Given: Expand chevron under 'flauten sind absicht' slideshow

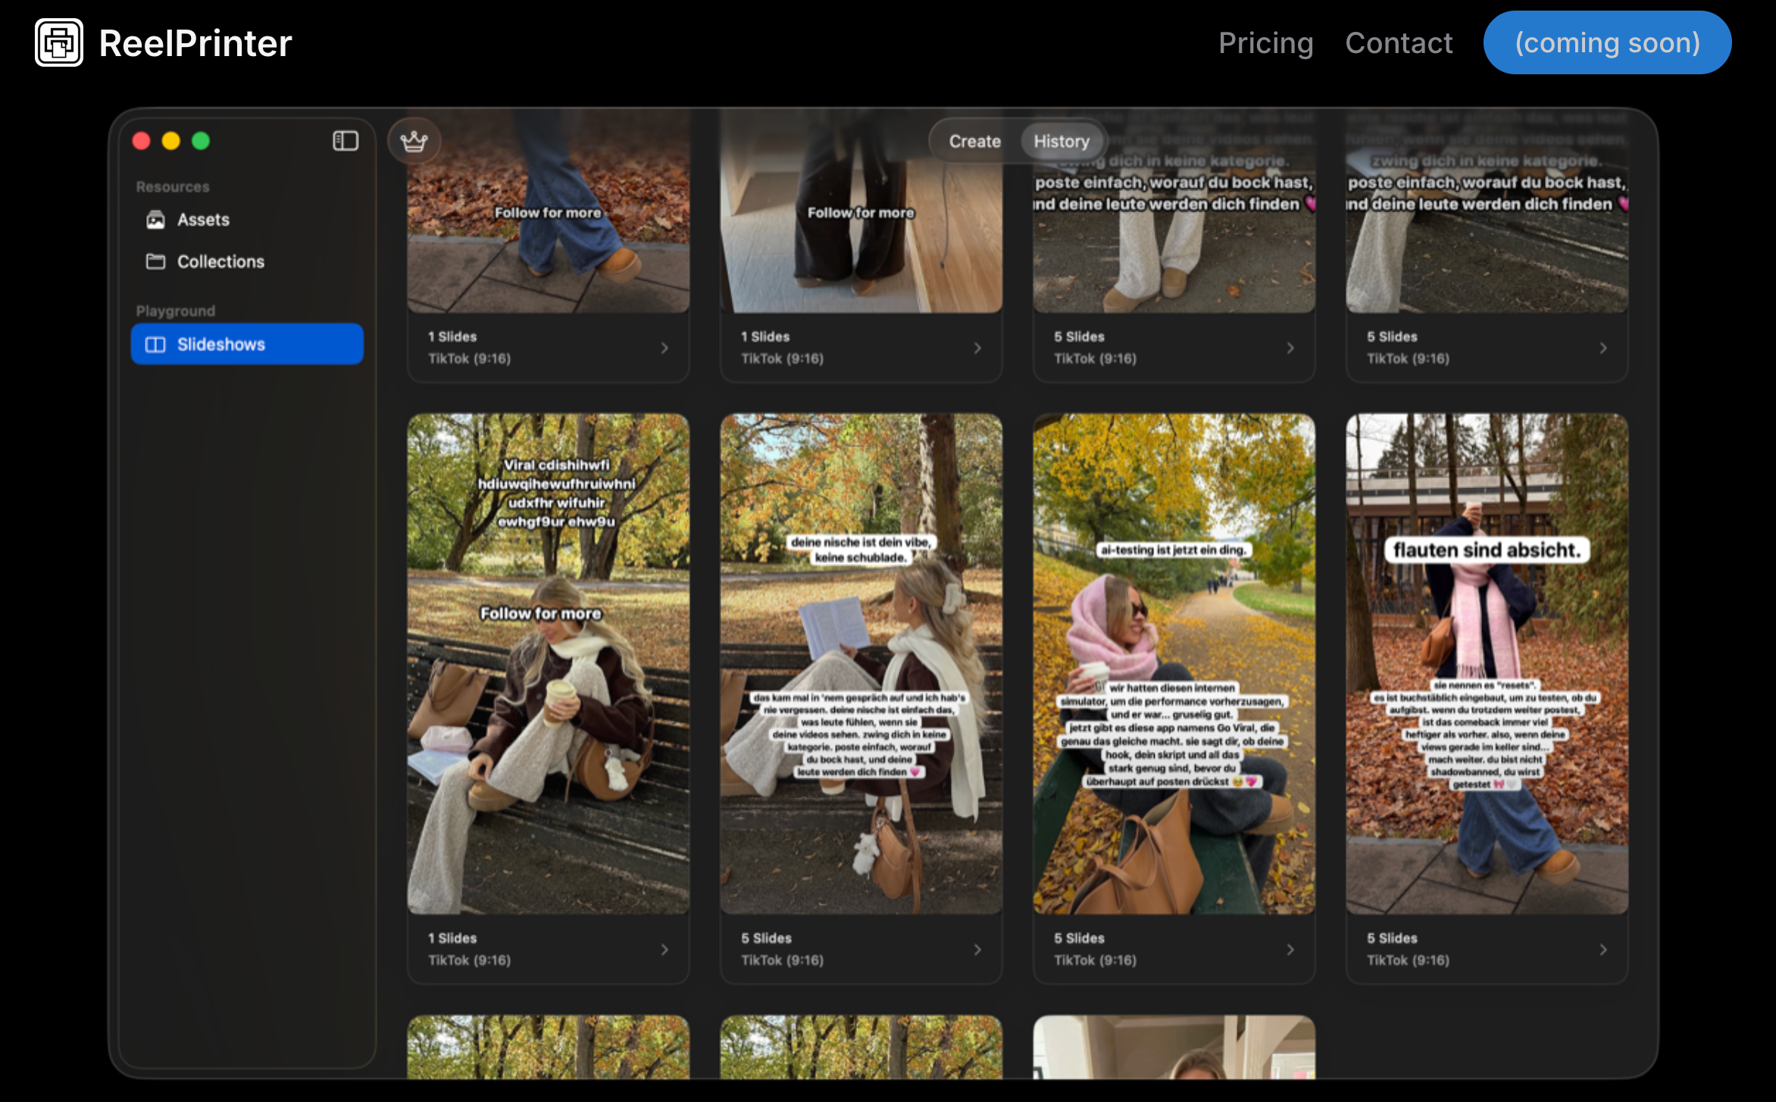Looking at the screenshot, I should [x=1603, y=950].
